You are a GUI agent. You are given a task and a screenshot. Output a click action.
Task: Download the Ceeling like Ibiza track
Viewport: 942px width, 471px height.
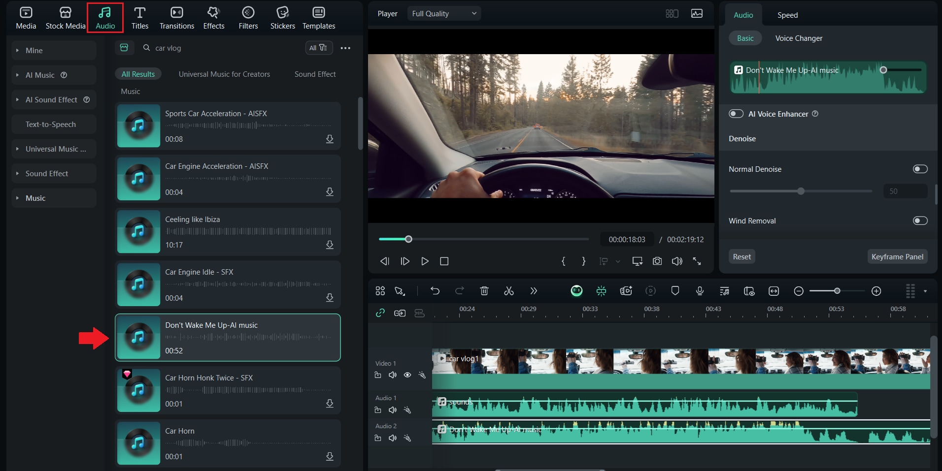coord(330,245)
